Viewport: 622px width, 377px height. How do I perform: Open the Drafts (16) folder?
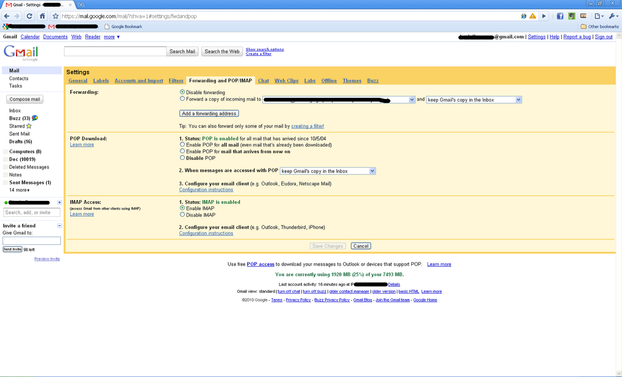[21, 142]
